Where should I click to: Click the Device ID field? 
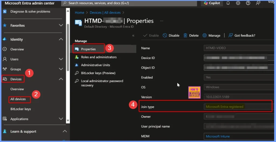pos(239,58)
